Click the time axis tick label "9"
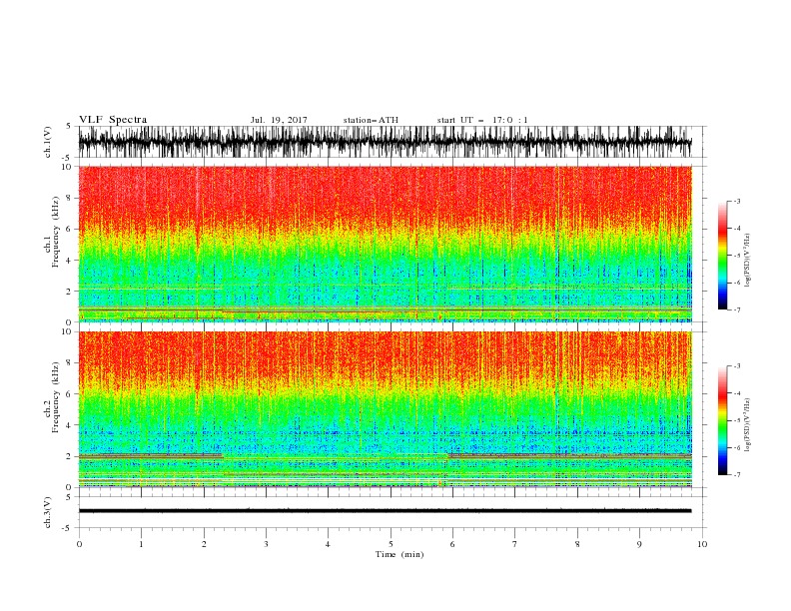The height and width of the screenshot is (611, 791). pos(639,544)
